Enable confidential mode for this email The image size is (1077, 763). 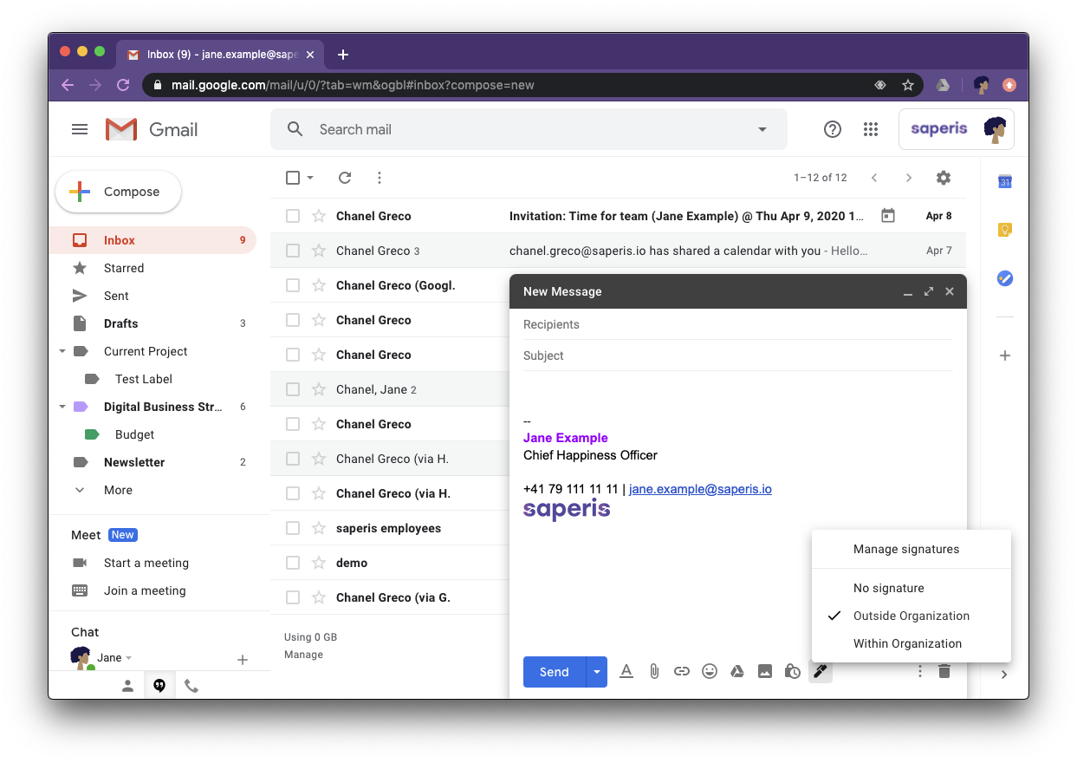point(792,670)
